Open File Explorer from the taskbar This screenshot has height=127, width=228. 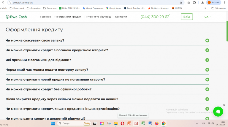click(115, 123)
